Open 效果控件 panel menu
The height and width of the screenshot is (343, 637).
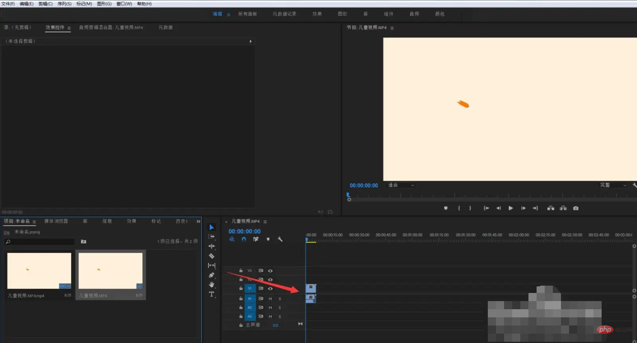pos(69,28)
